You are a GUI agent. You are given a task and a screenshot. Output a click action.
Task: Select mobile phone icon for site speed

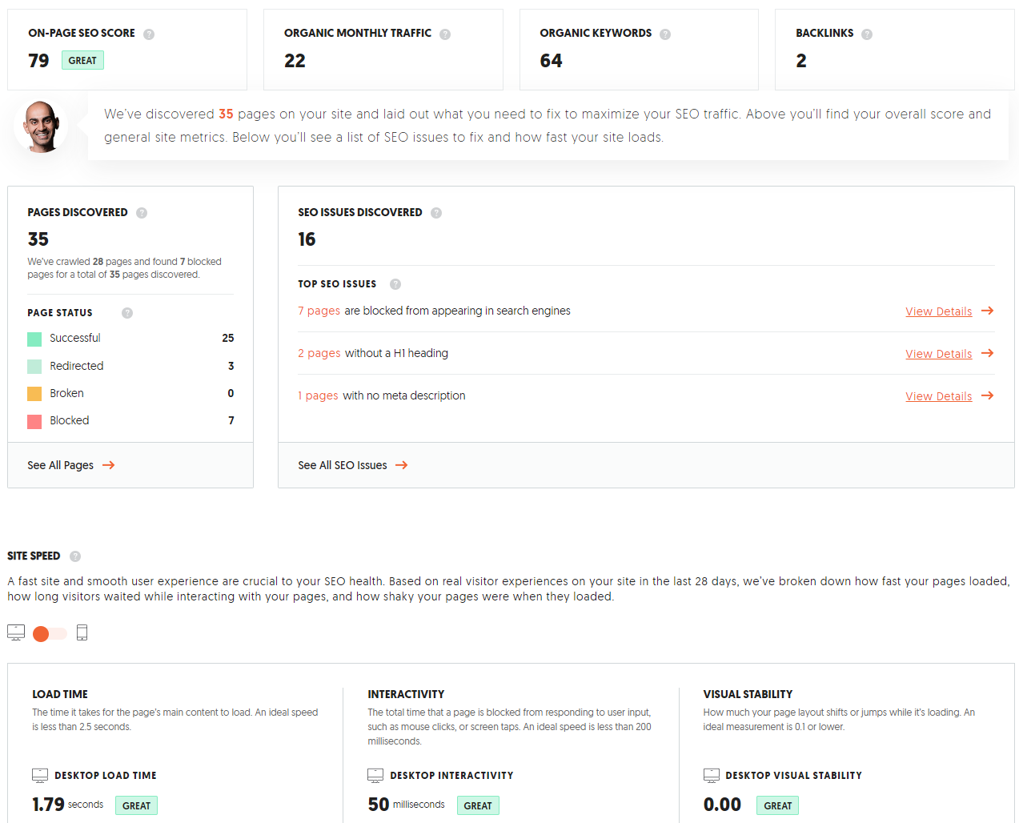82,632
